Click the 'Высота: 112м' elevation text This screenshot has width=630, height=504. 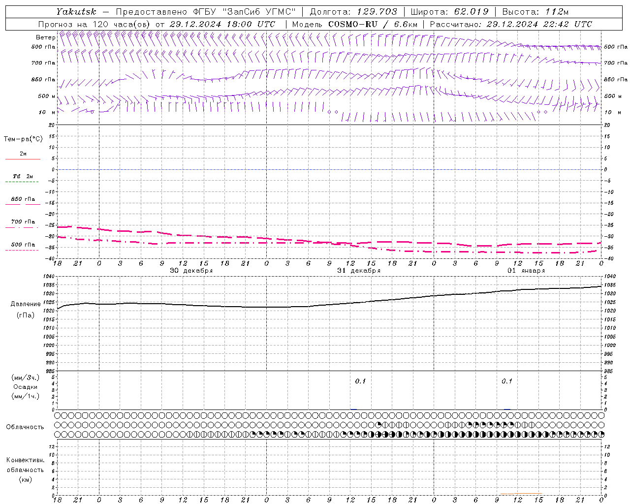[x=535, y=12]
